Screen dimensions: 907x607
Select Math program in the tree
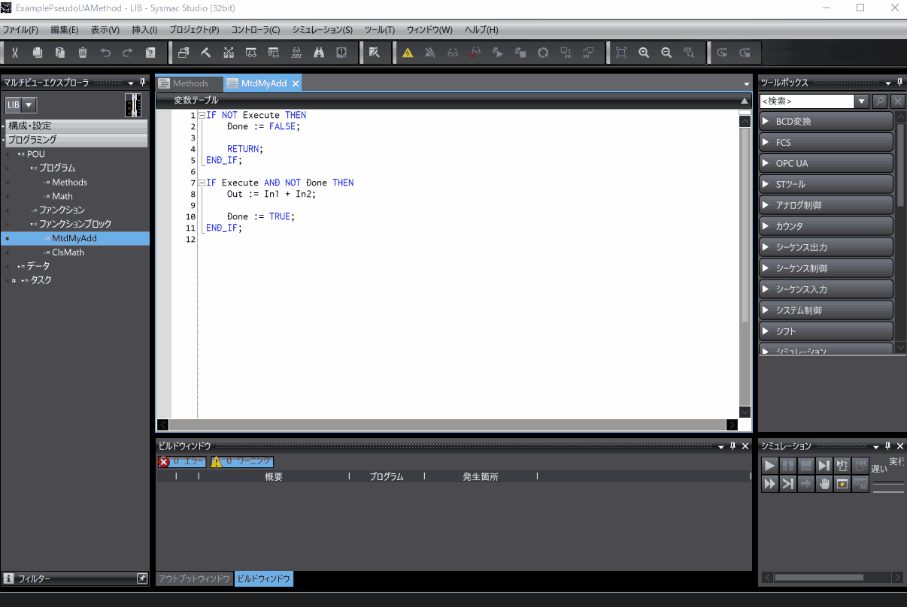pyautogui.click(x=62, y=196)
